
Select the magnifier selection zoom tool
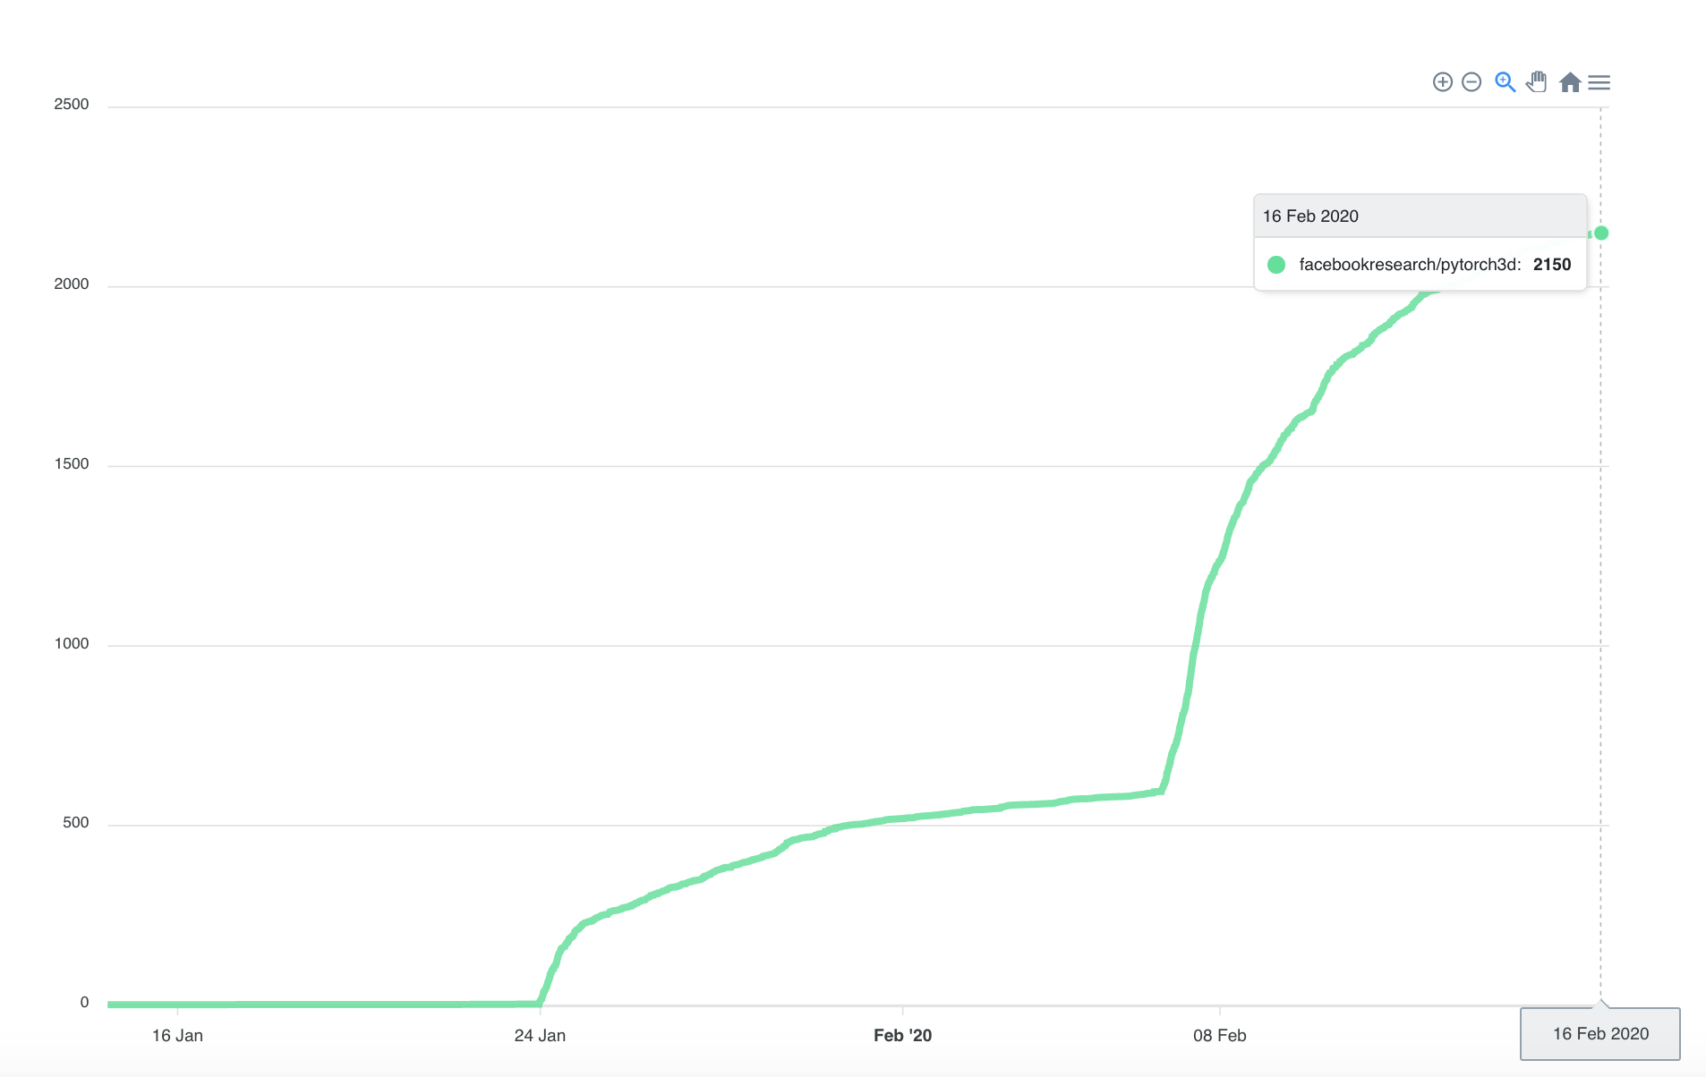(1506, 82)
